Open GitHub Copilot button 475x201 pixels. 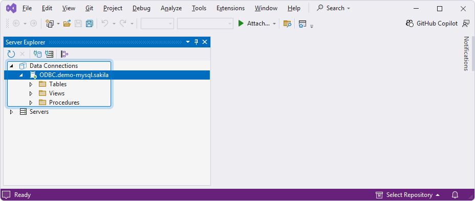pyautogui.click(x=431, y=23)
